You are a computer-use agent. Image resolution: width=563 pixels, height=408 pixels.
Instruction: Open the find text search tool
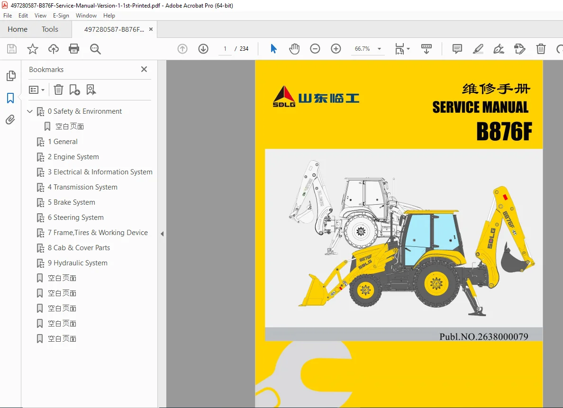coord(95,49)
